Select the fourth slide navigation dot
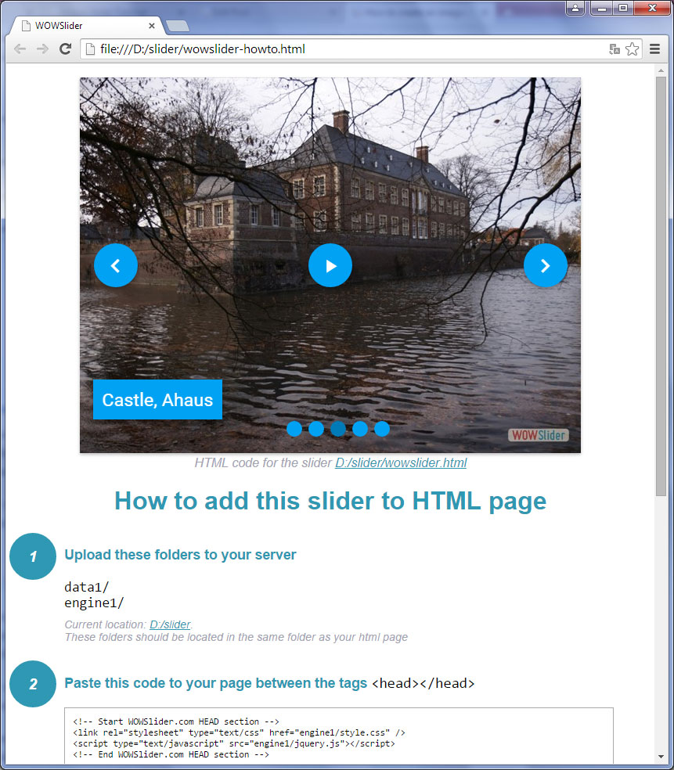This screenshot has width=674, height=770. coord(359,429)
